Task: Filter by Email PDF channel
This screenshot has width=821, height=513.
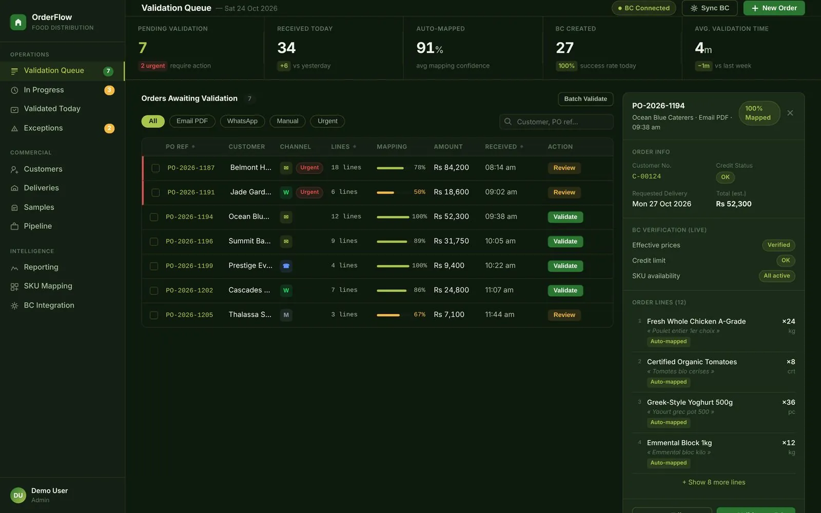Action: click(192, 121)
